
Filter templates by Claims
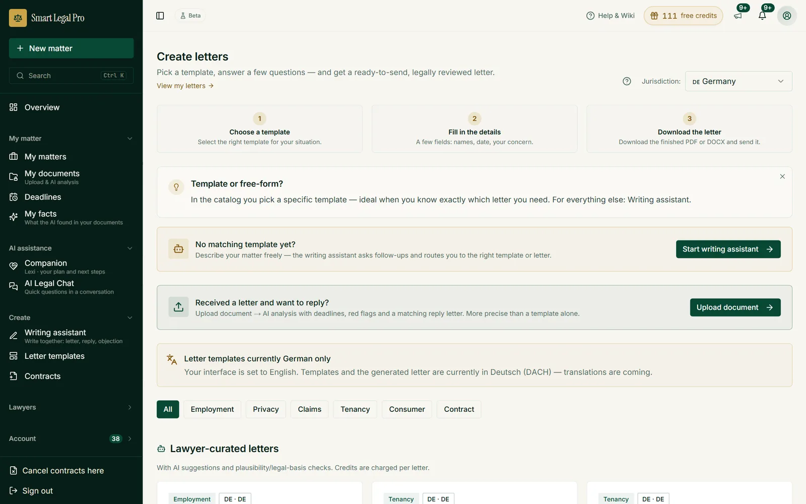(x=309, y=409)
